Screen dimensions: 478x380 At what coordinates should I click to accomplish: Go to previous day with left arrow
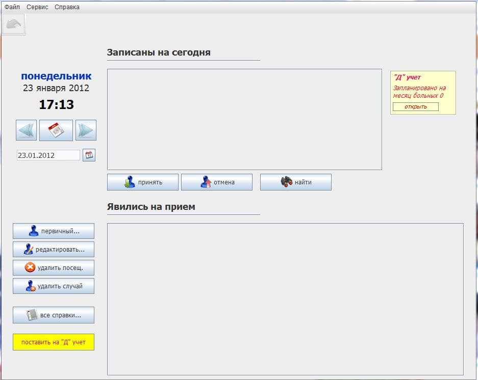26,130
